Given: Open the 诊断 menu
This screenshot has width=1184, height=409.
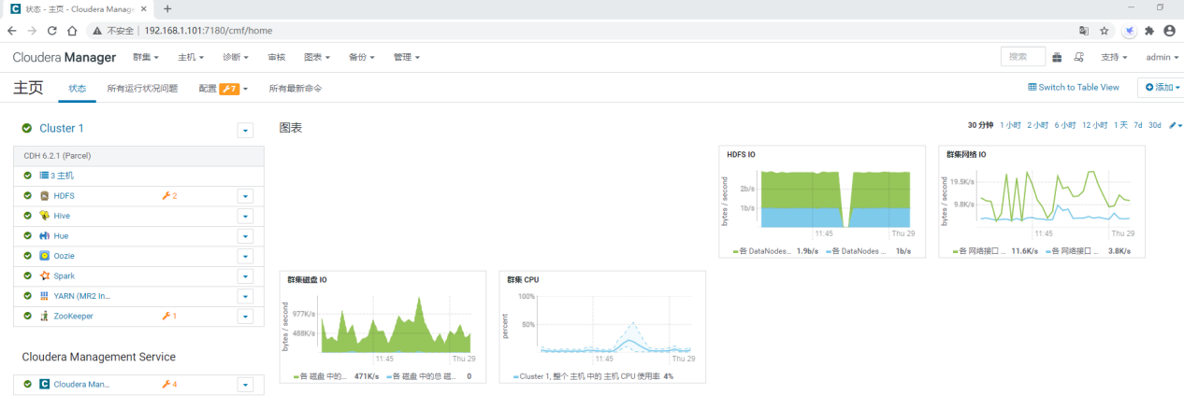Looking at the screenshot, I should [236, 57].
